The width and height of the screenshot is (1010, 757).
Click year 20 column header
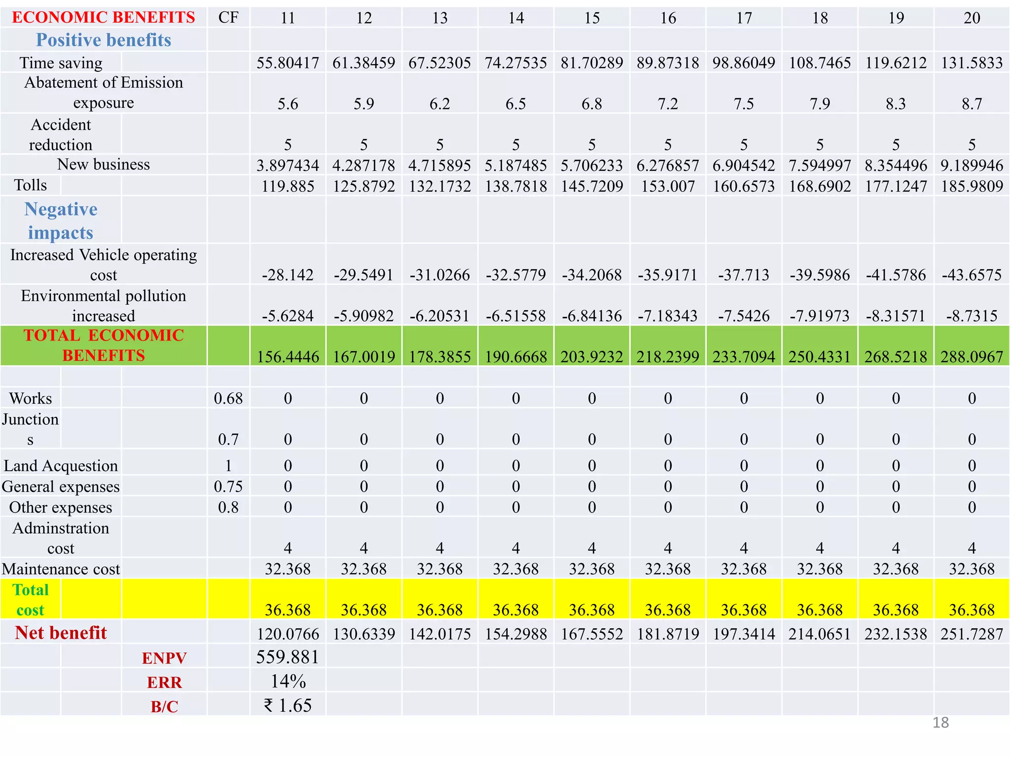click(972, 18)
